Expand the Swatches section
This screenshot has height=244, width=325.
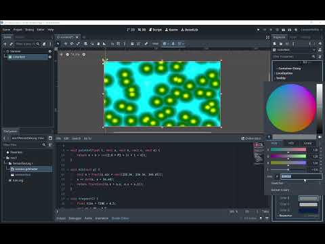[277, 183]
